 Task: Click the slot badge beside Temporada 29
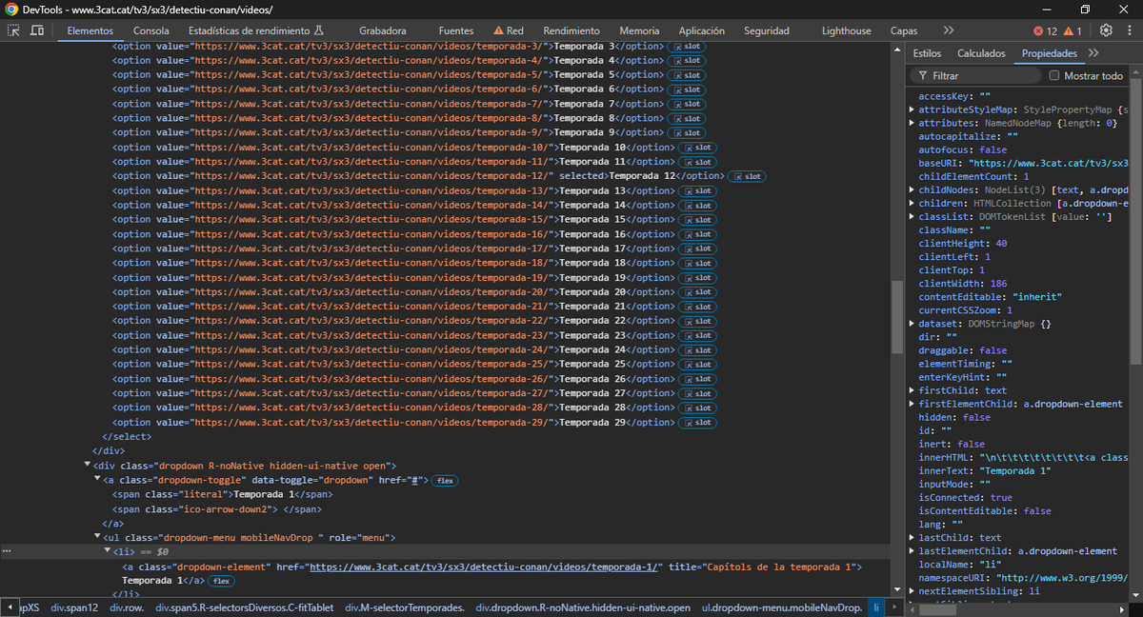point(698,423)
